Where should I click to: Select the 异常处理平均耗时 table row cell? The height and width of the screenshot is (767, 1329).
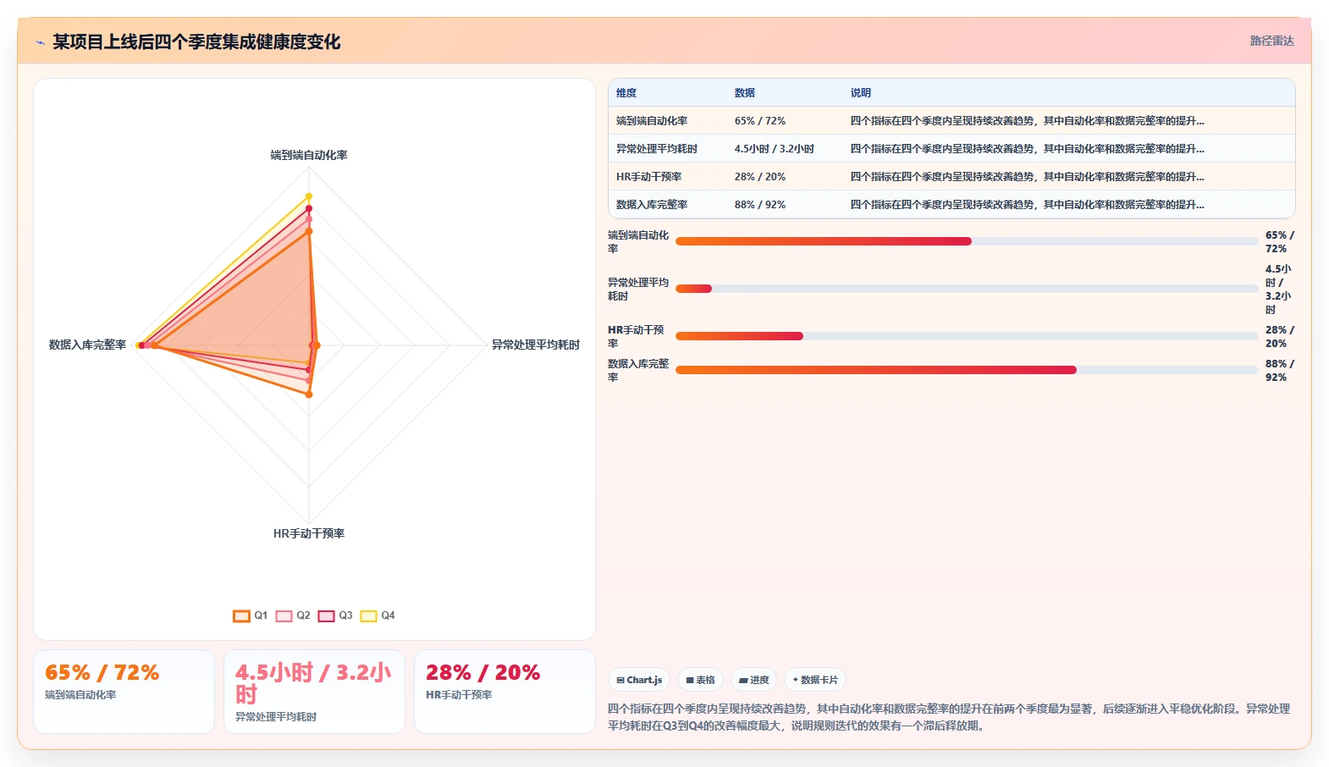click(x=657, y=149)
